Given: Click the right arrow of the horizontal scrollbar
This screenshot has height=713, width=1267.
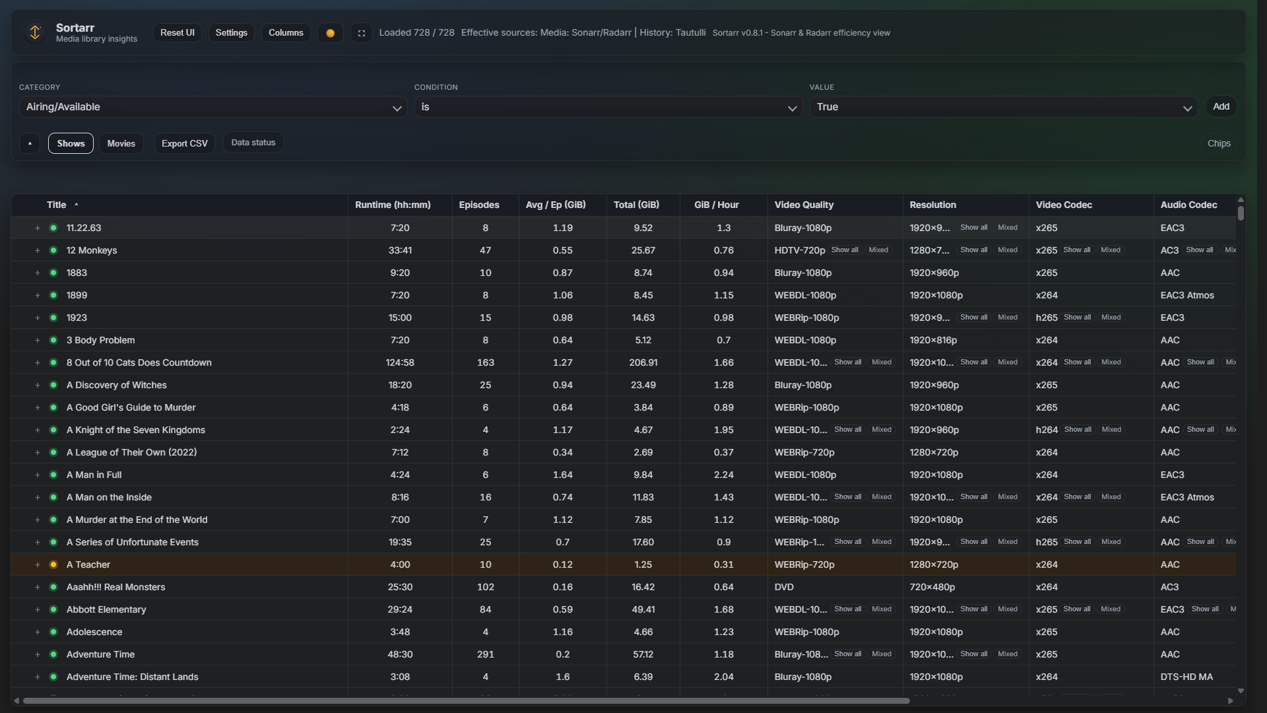Looking at the screenshot, I should [1230, 701].
